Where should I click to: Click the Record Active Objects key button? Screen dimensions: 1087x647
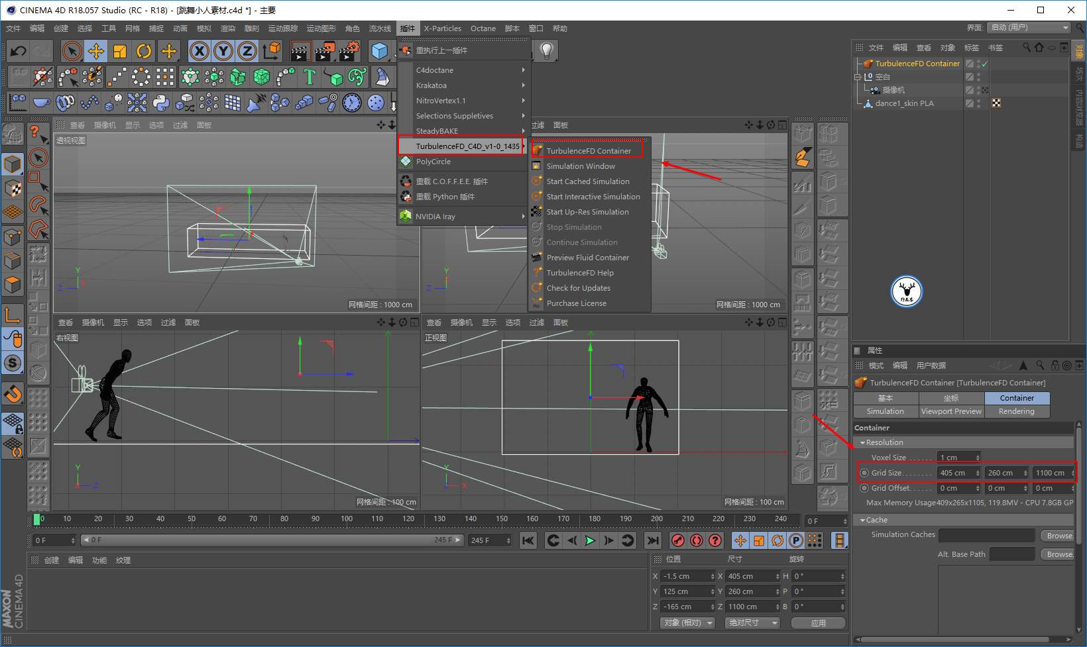pos(677,540)
